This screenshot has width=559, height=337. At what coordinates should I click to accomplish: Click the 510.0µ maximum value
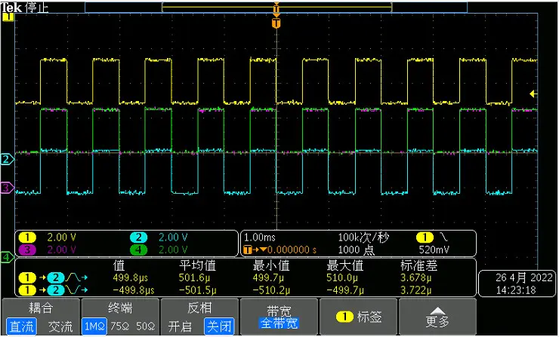tap(342, 277)
